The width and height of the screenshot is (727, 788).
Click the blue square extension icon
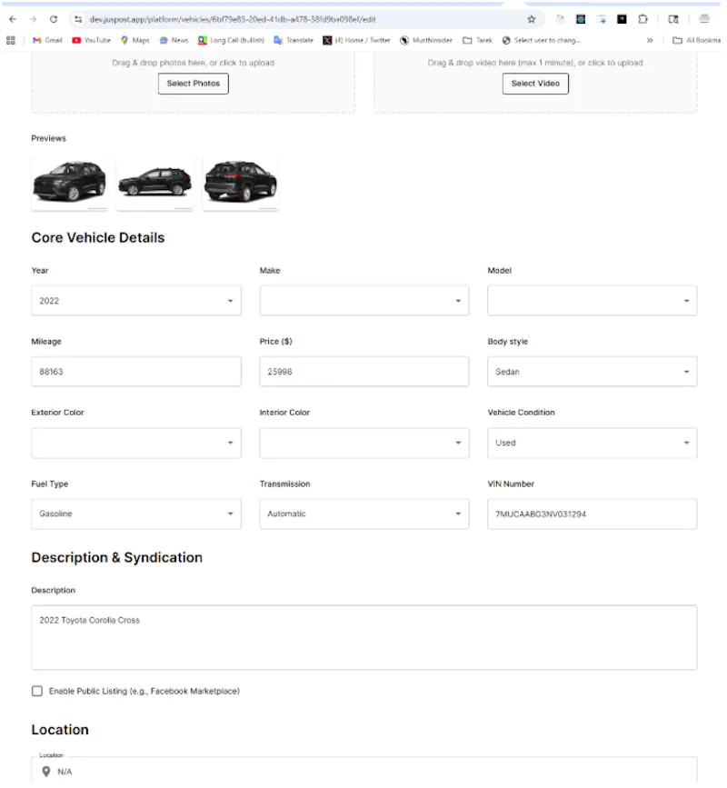pos(581,19)
